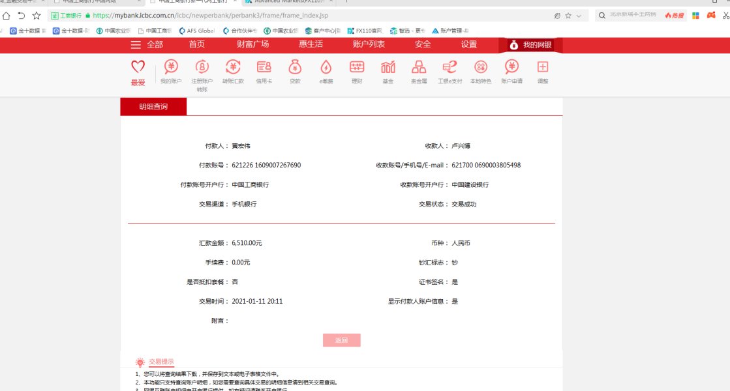Click the browser back/undo arrow icon
This screenshot has width=730, height=391.
(21, 16)
